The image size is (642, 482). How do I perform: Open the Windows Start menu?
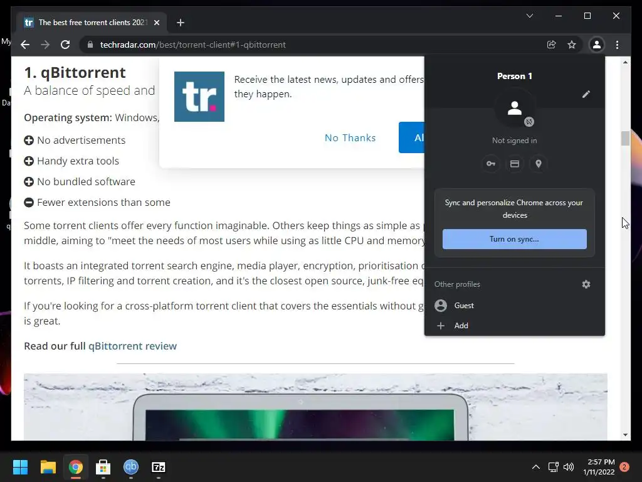[x=20, y=467]
